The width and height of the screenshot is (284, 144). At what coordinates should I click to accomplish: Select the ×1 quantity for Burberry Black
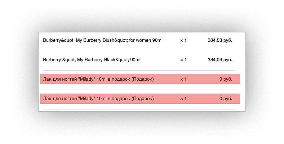[183, 60]
